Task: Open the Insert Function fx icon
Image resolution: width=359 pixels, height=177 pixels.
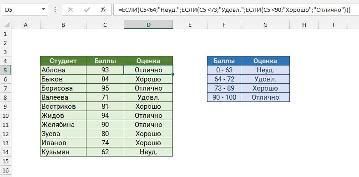Action: 103,10
